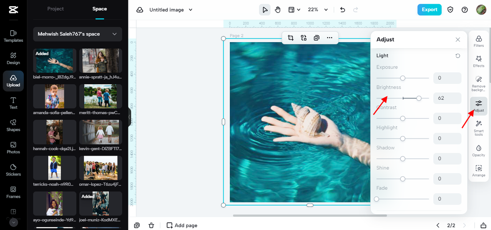
Task: Expand the Mehwish Saleh767's space dropdown
Action: click(x=77, y=34)
